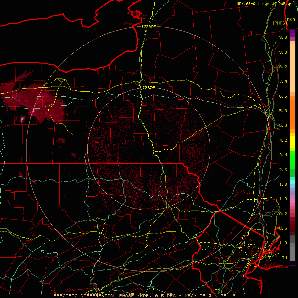Click the 6.6 value on the color scale
This screenshot has height=298, width=298.
(283, 96)
